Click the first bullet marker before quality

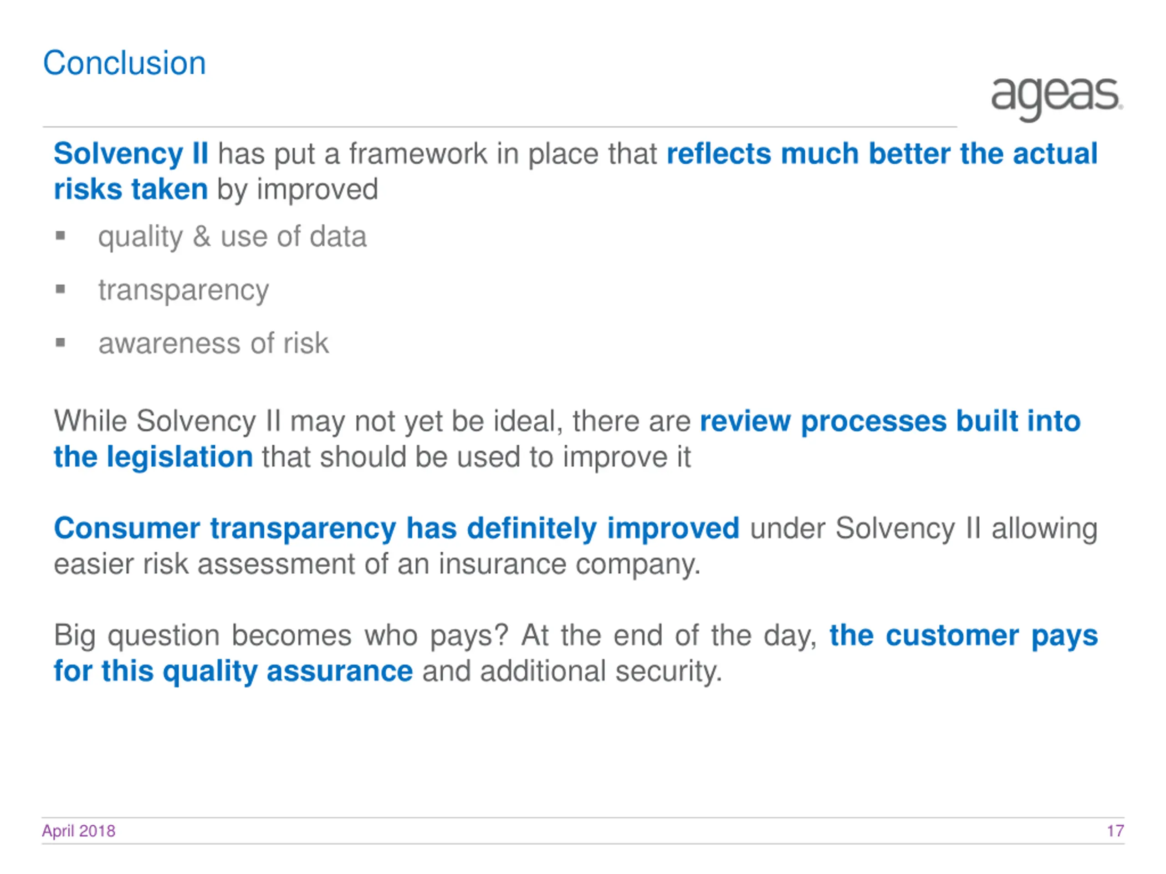coord(61,235)
